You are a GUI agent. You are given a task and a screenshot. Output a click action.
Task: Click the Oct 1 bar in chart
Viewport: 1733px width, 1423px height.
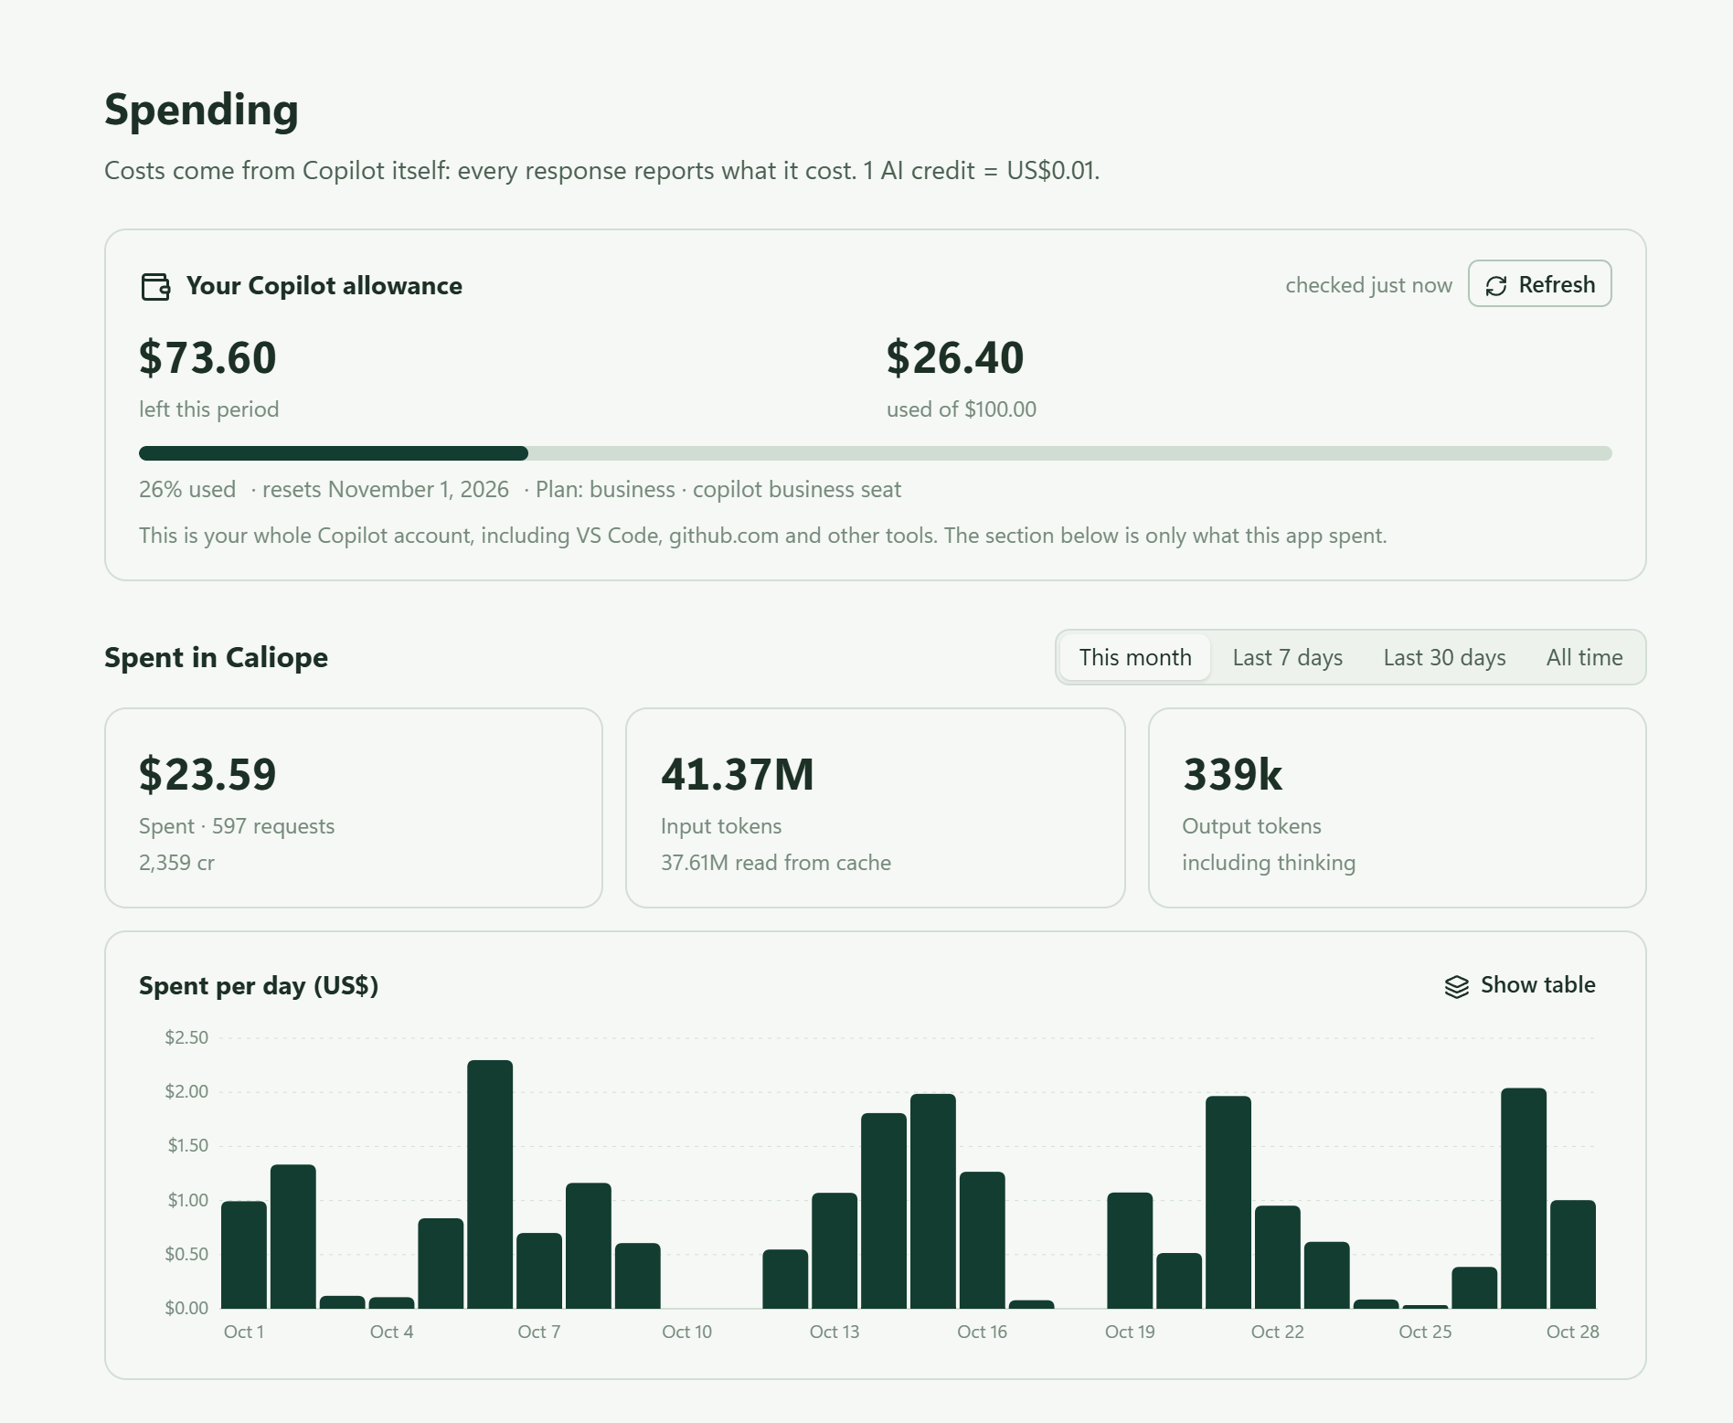(x=244, y=1255)
